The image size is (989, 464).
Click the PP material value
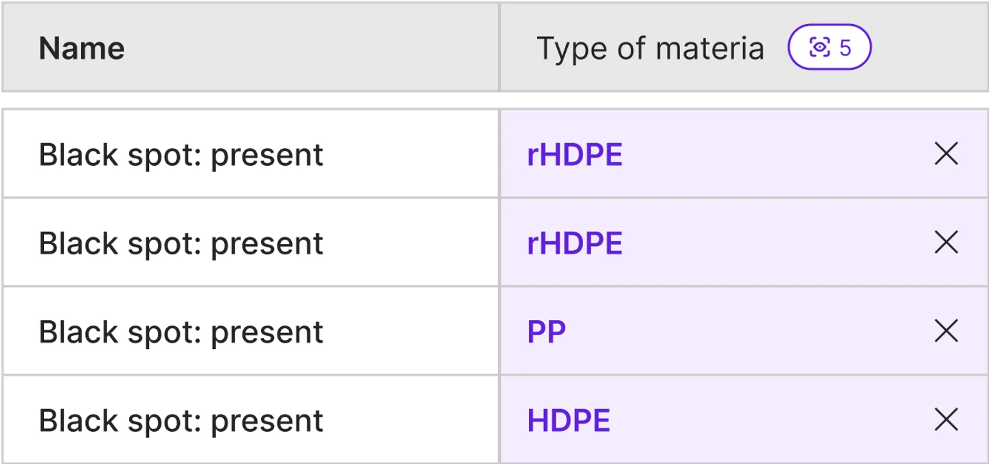[x=547, y=332]
